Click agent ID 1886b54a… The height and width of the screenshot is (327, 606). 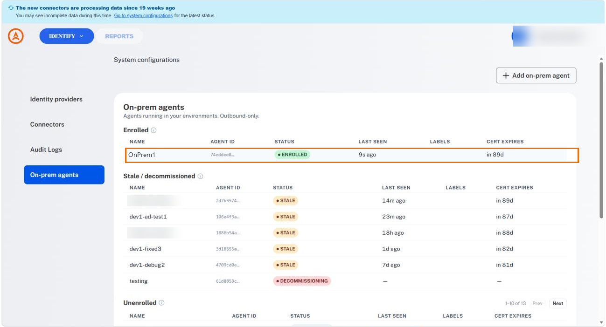pos(228,233)
